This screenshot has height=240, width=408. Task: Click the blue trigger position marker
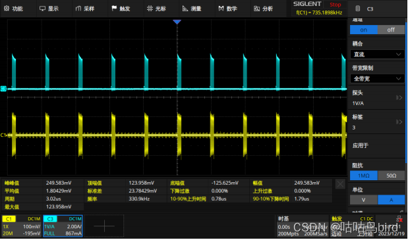tap(177, 22)
